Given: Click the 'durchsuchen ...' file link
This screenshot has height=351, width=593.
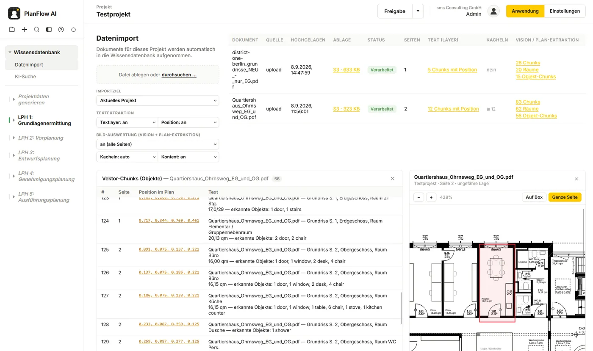Looking at the screenshot, I should click(179, 75).
